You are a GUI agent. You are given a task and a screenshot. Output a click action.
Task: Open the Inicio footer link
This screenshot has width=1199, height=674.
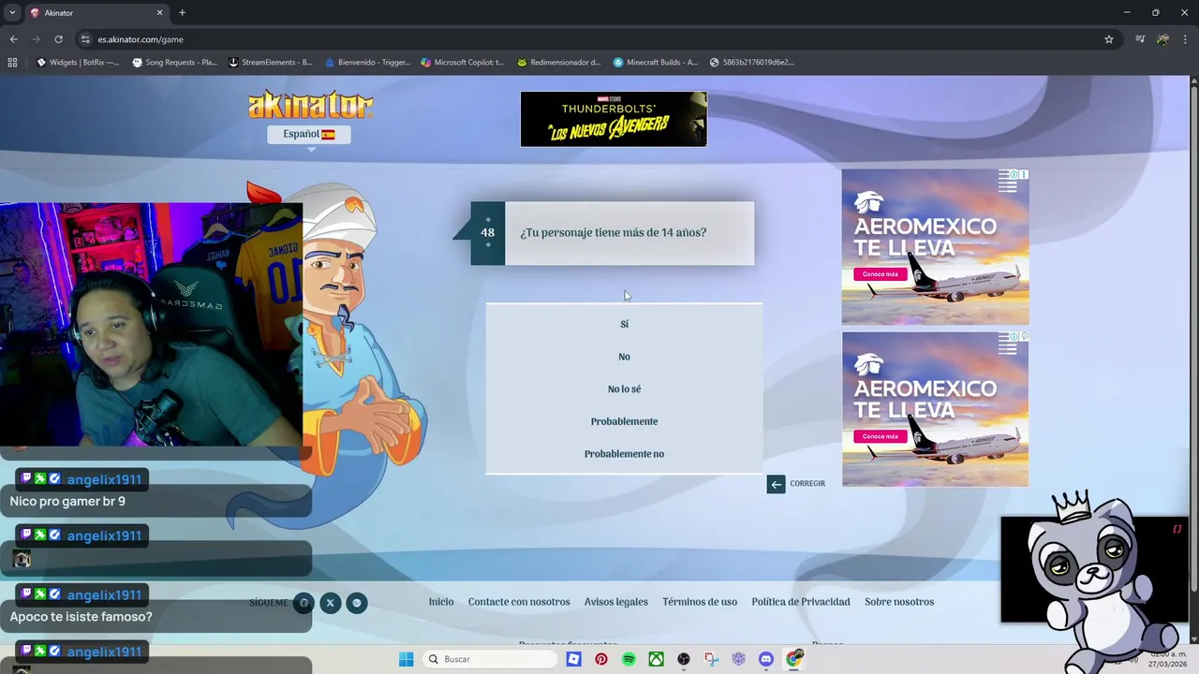441,602
